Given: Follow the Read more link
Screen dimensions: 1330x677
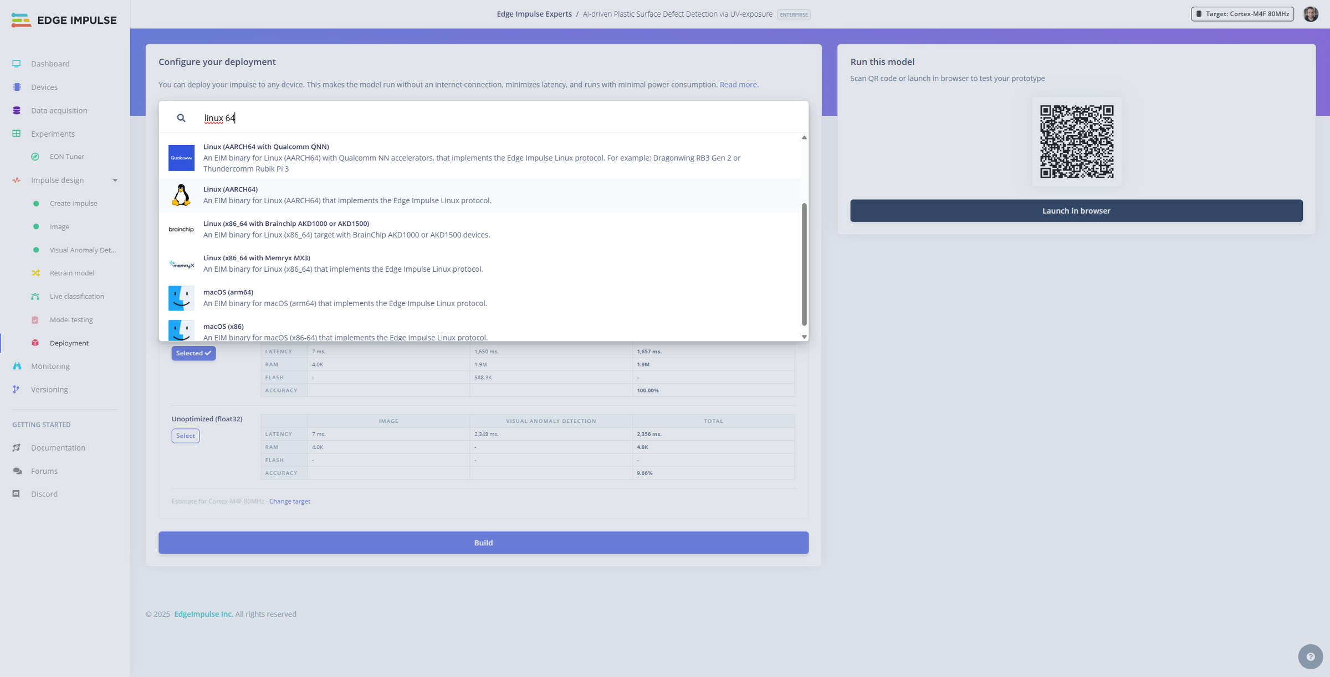Looking at the screenshot, I should (x=738, y=85).
